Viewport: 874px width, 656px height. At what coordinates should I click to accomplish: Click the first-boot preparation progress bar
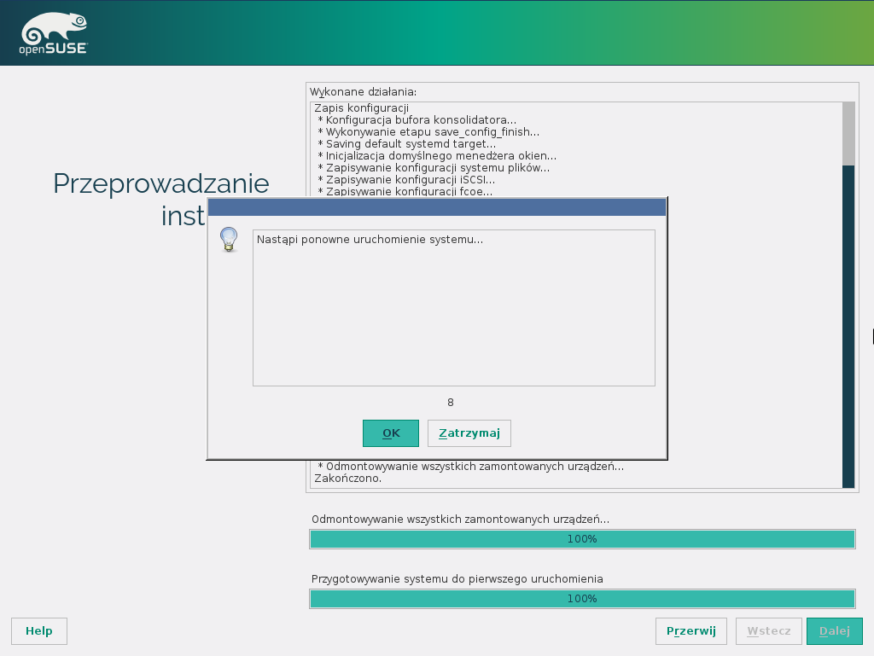click(x=582, y=599)
